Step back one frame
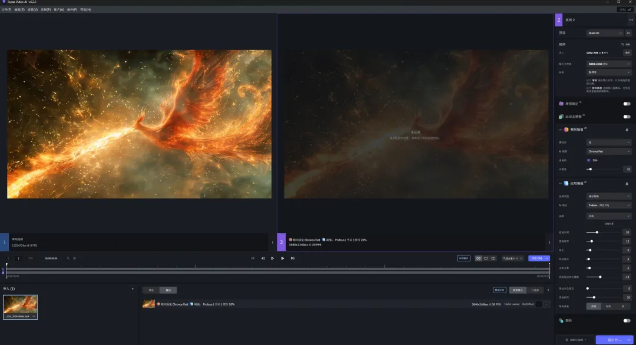 (x=263, y=258)
